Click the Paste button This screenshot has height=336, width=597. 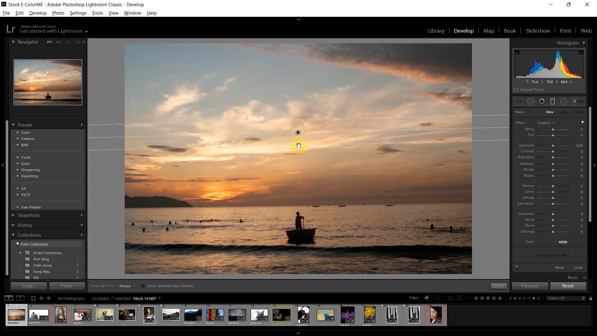[x=67, y=286]
